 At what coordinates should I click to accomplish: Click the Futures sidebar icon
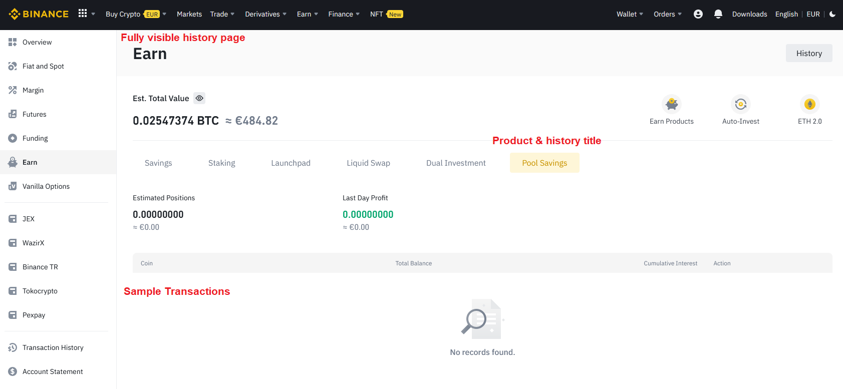13,114
